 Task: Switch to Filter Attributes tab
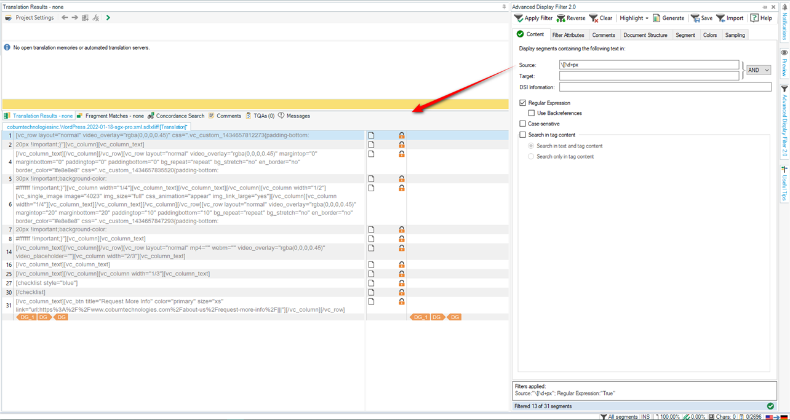coord(568,35)
